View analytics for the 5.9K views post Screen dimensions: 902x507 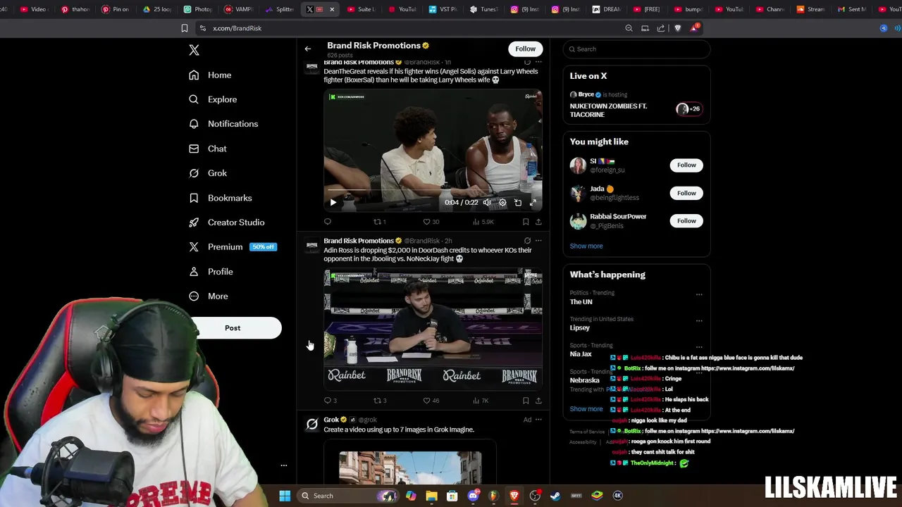[x=483, y=222]
